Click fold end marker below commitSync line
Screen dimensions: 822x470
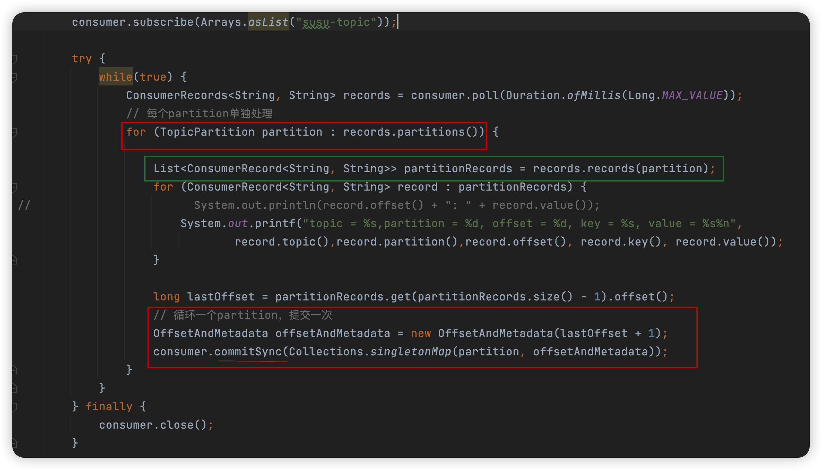pos(15,370)
